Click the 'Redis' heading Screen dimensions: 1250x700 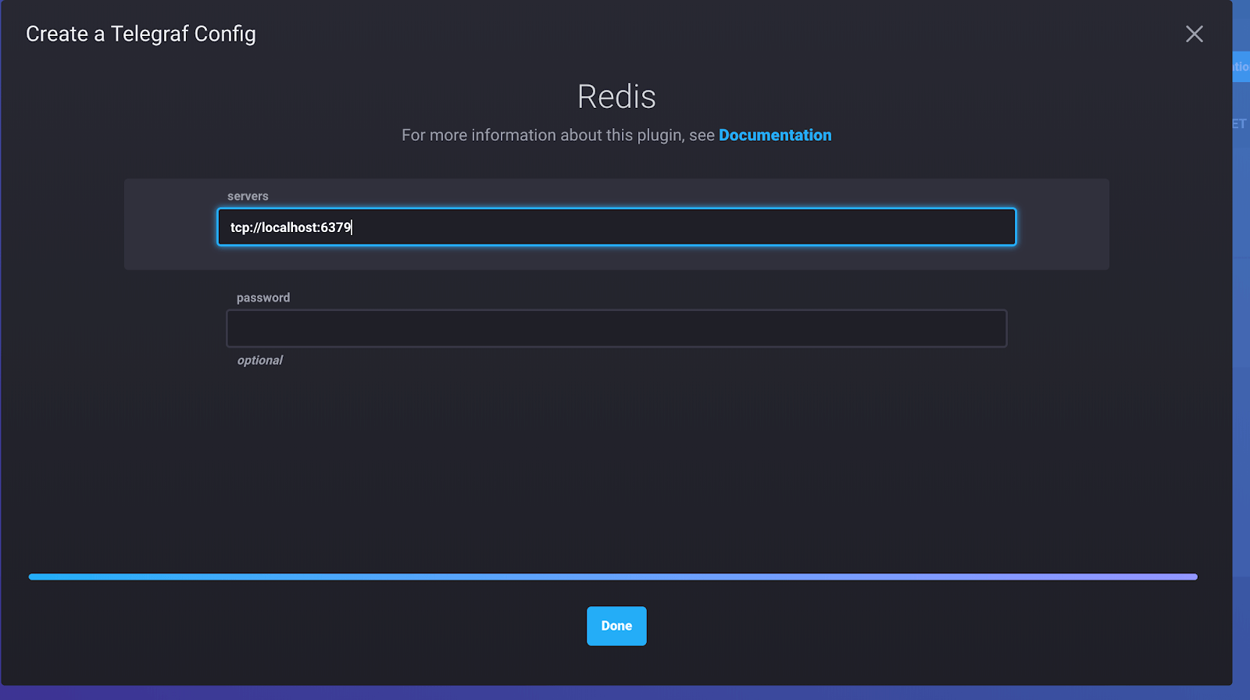coord(616,97)
